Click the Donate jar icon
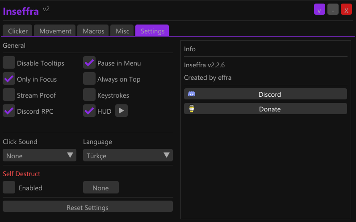356x222 pixels. click(192, 109)
